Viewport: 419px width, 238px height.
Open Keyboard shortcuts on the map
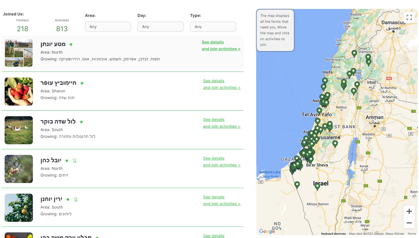click(333, 234)
